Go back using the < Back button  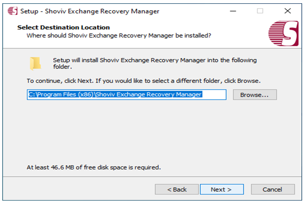coord(177,189)
